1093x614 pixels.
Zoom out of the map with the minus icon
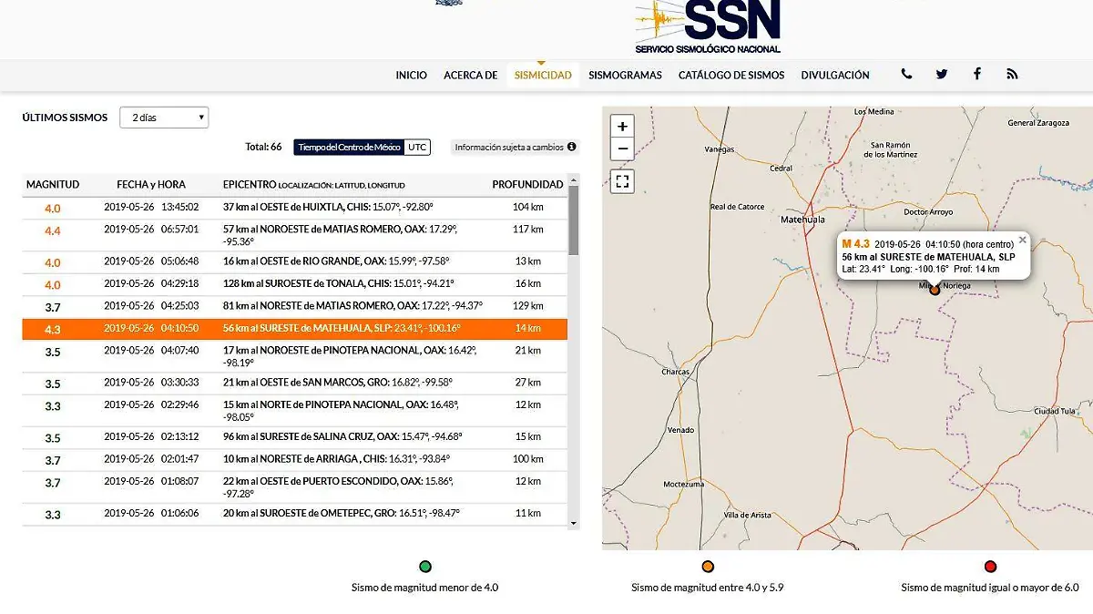[x=622, y=148]
